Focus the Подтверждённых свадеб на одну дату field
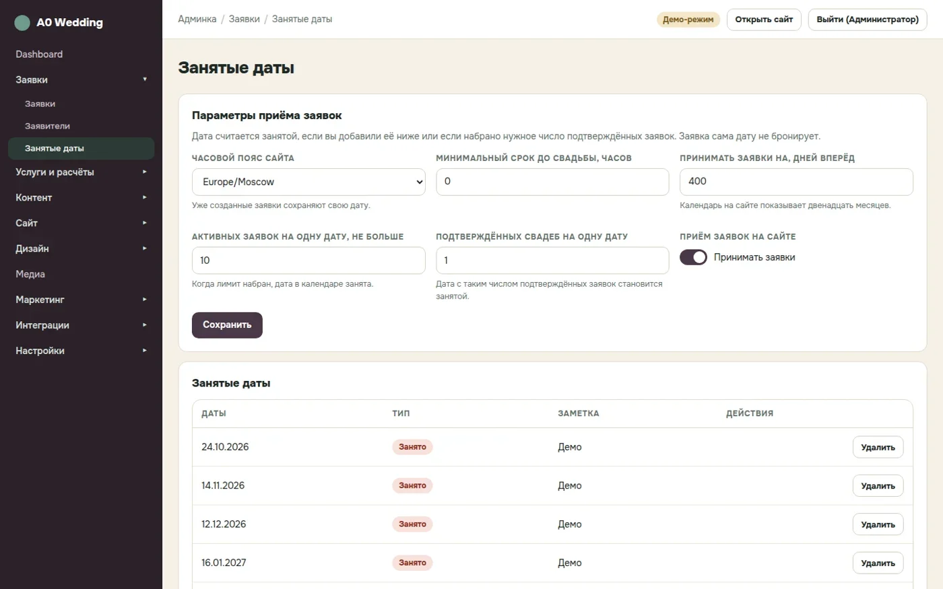The height and width of the screenshot is (589, 943). pos(552,261)
